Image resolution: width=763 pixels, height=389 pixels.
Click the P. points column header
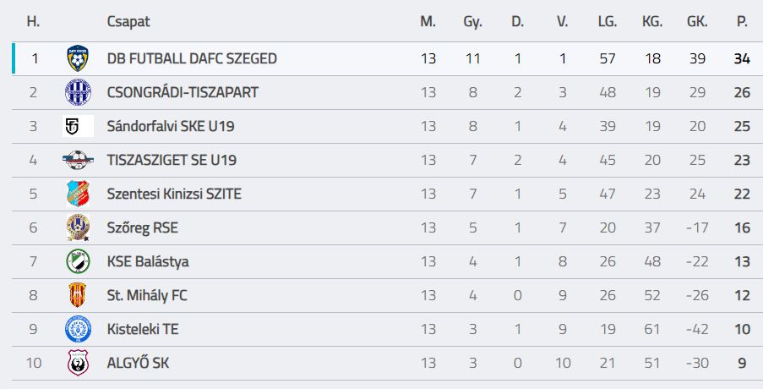coord(742,21)
